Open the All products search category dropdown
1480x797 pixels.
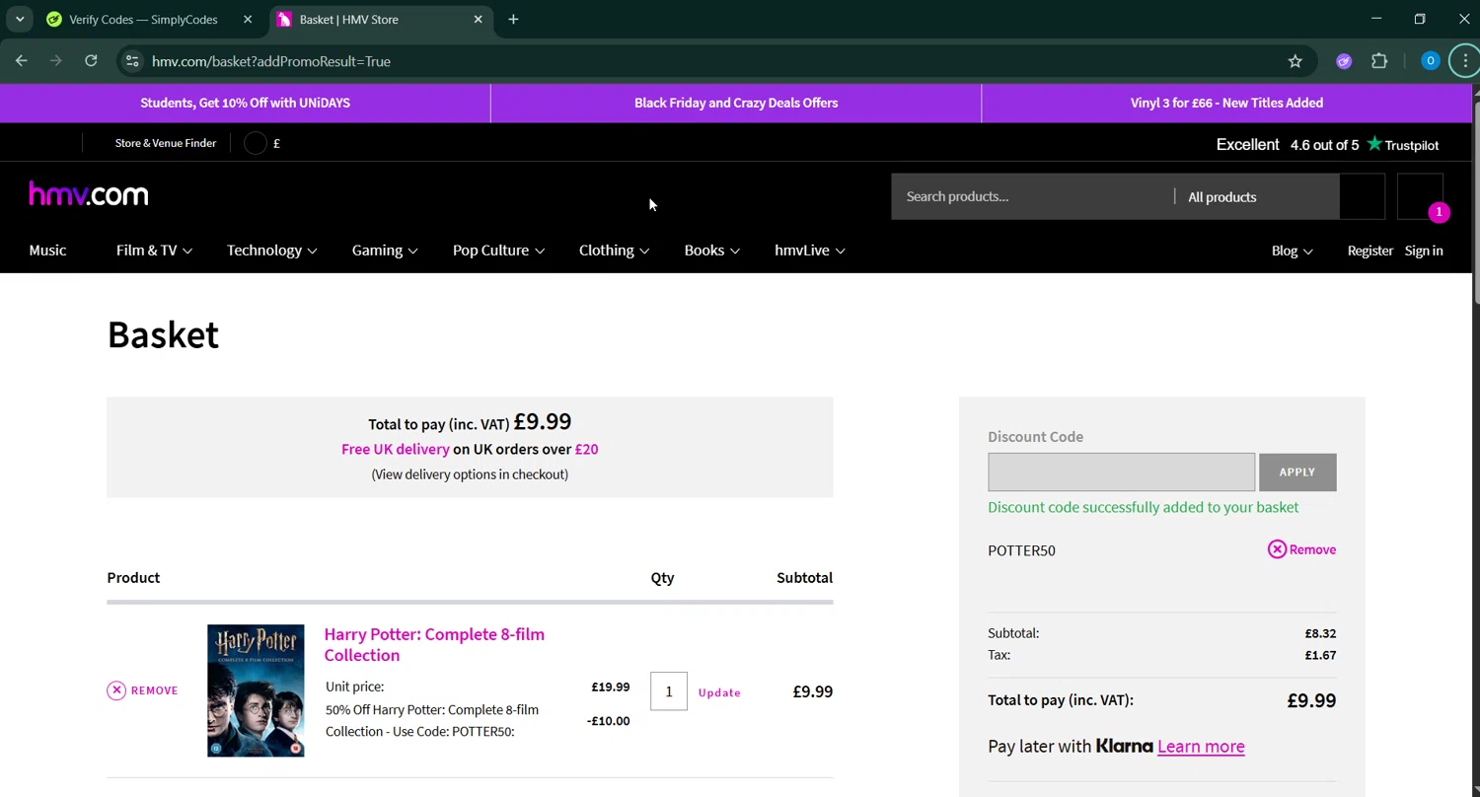click(x=1257, y=196)
